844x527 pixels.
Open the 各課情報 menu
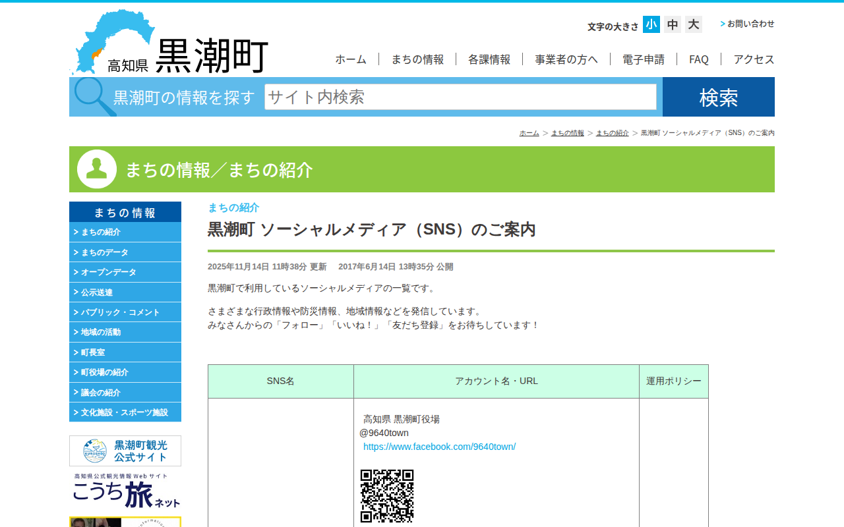(489, 59)
